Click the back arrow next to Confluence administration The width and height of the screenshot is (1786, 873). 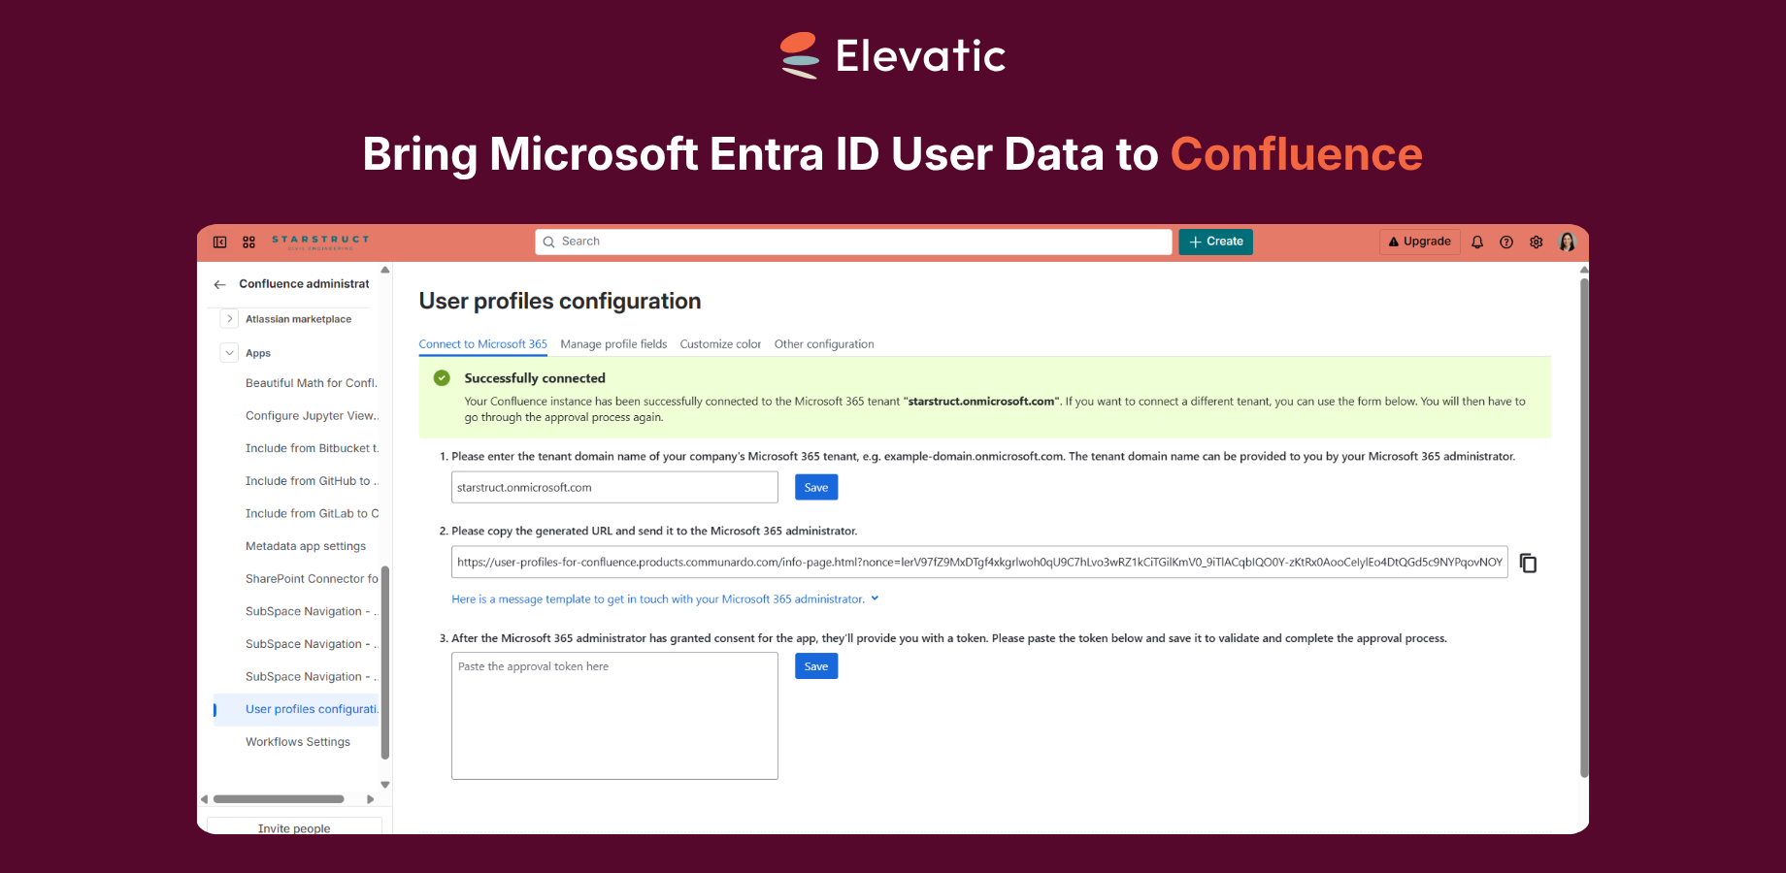[219, 283]
